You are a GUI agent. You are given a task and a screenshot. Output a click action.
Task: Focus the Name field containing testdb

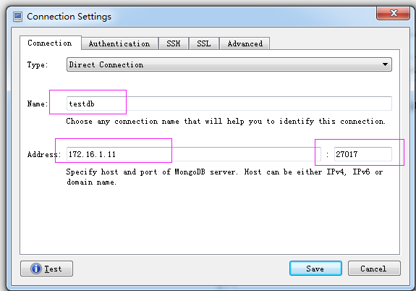click(x=229, y=104)
